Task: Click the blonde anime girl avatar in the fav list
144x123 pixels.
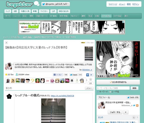Action: click(57, 81)
